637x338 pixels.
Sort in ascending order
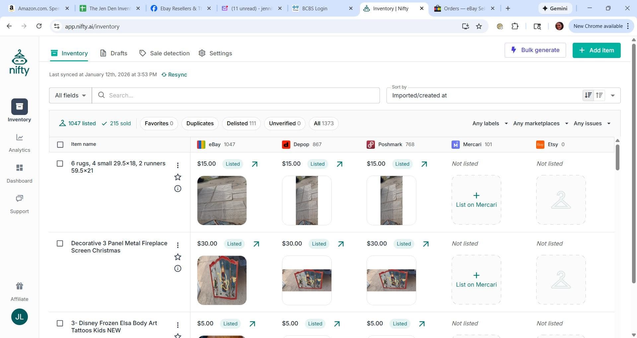pos(599,95)
